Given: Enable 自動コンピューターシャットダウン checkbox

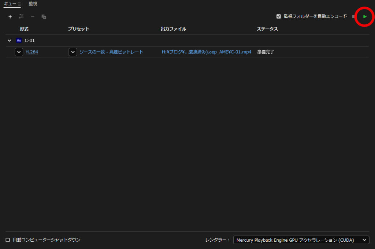Looking at the screenshot, I should (8, 240).
